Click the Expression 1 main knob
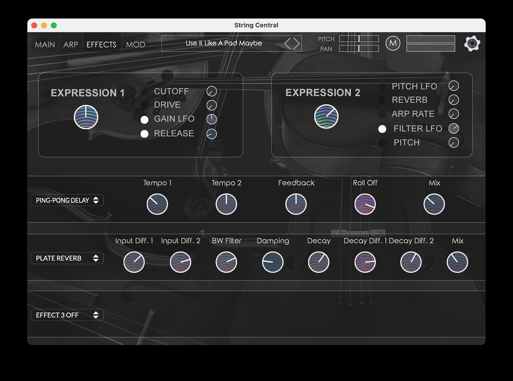This screenshot has height=381, width=513. [86, 117]
